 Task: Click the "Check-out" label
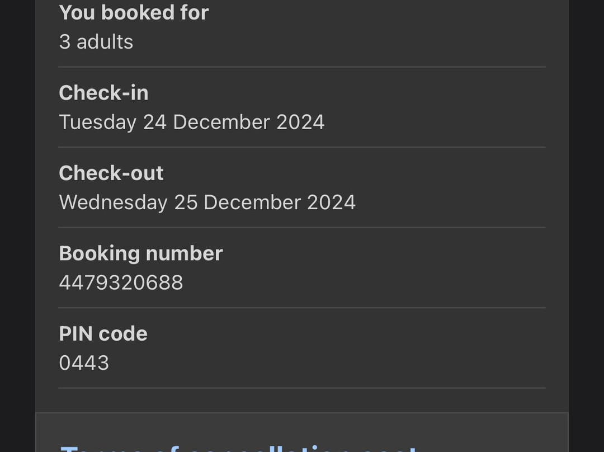pyautogui.click(x=111, y=173)
